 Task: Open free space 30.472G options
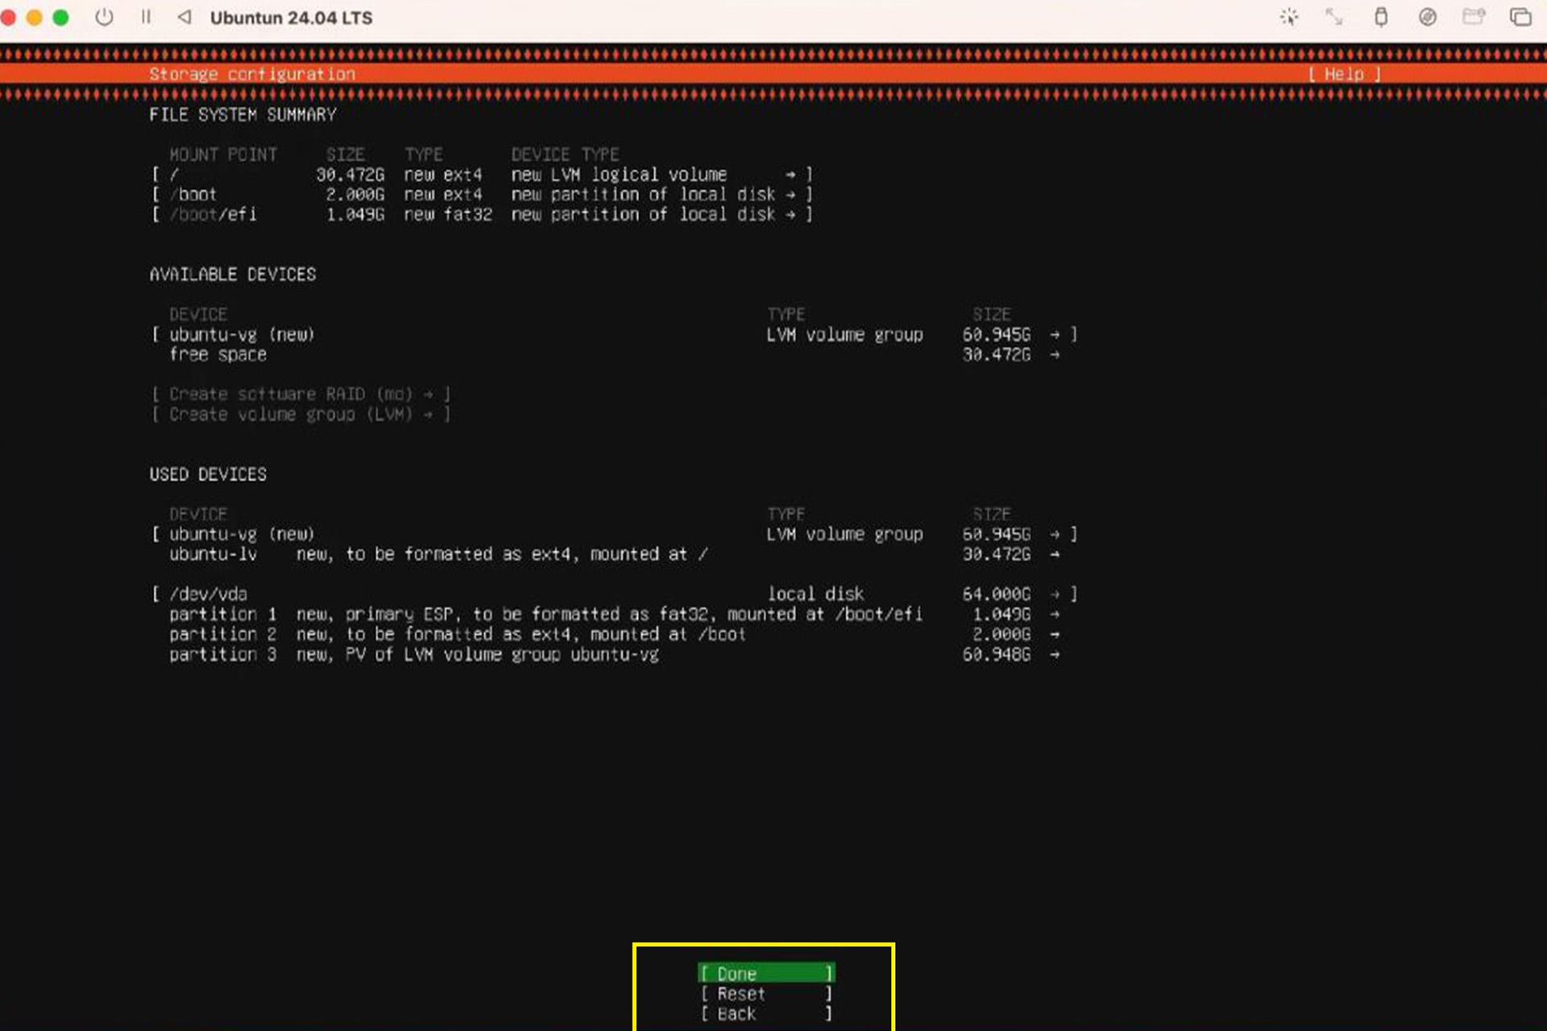(x=614, y=354)
